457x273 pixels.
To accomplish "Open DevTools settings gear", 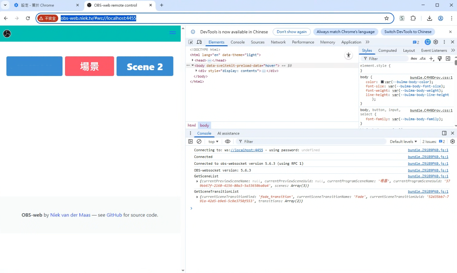I will tap(436, 42).
